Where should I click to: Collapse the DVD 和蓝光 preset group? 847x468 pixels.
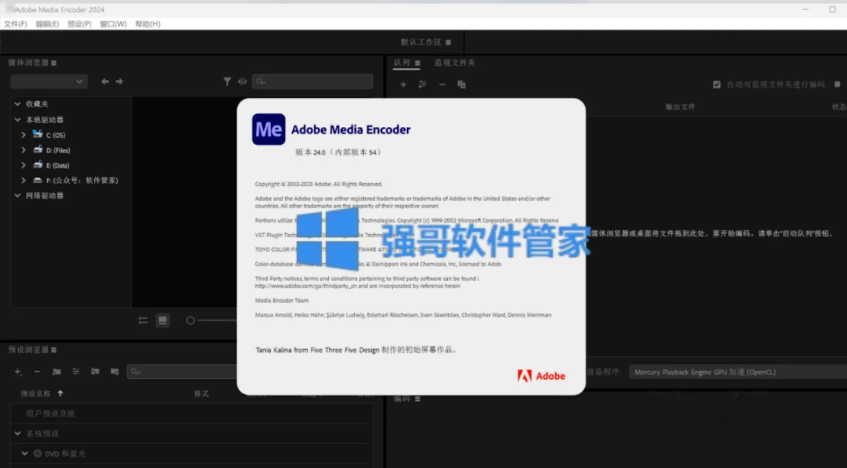tap(24, 454)
